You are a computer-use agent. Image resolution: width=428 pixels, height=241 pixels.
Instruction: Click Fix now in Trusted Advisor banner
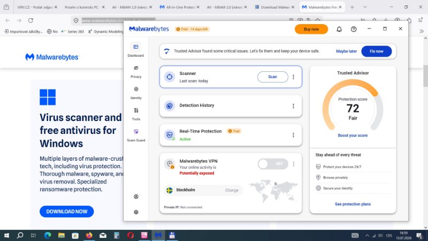[x=377, y=51]
